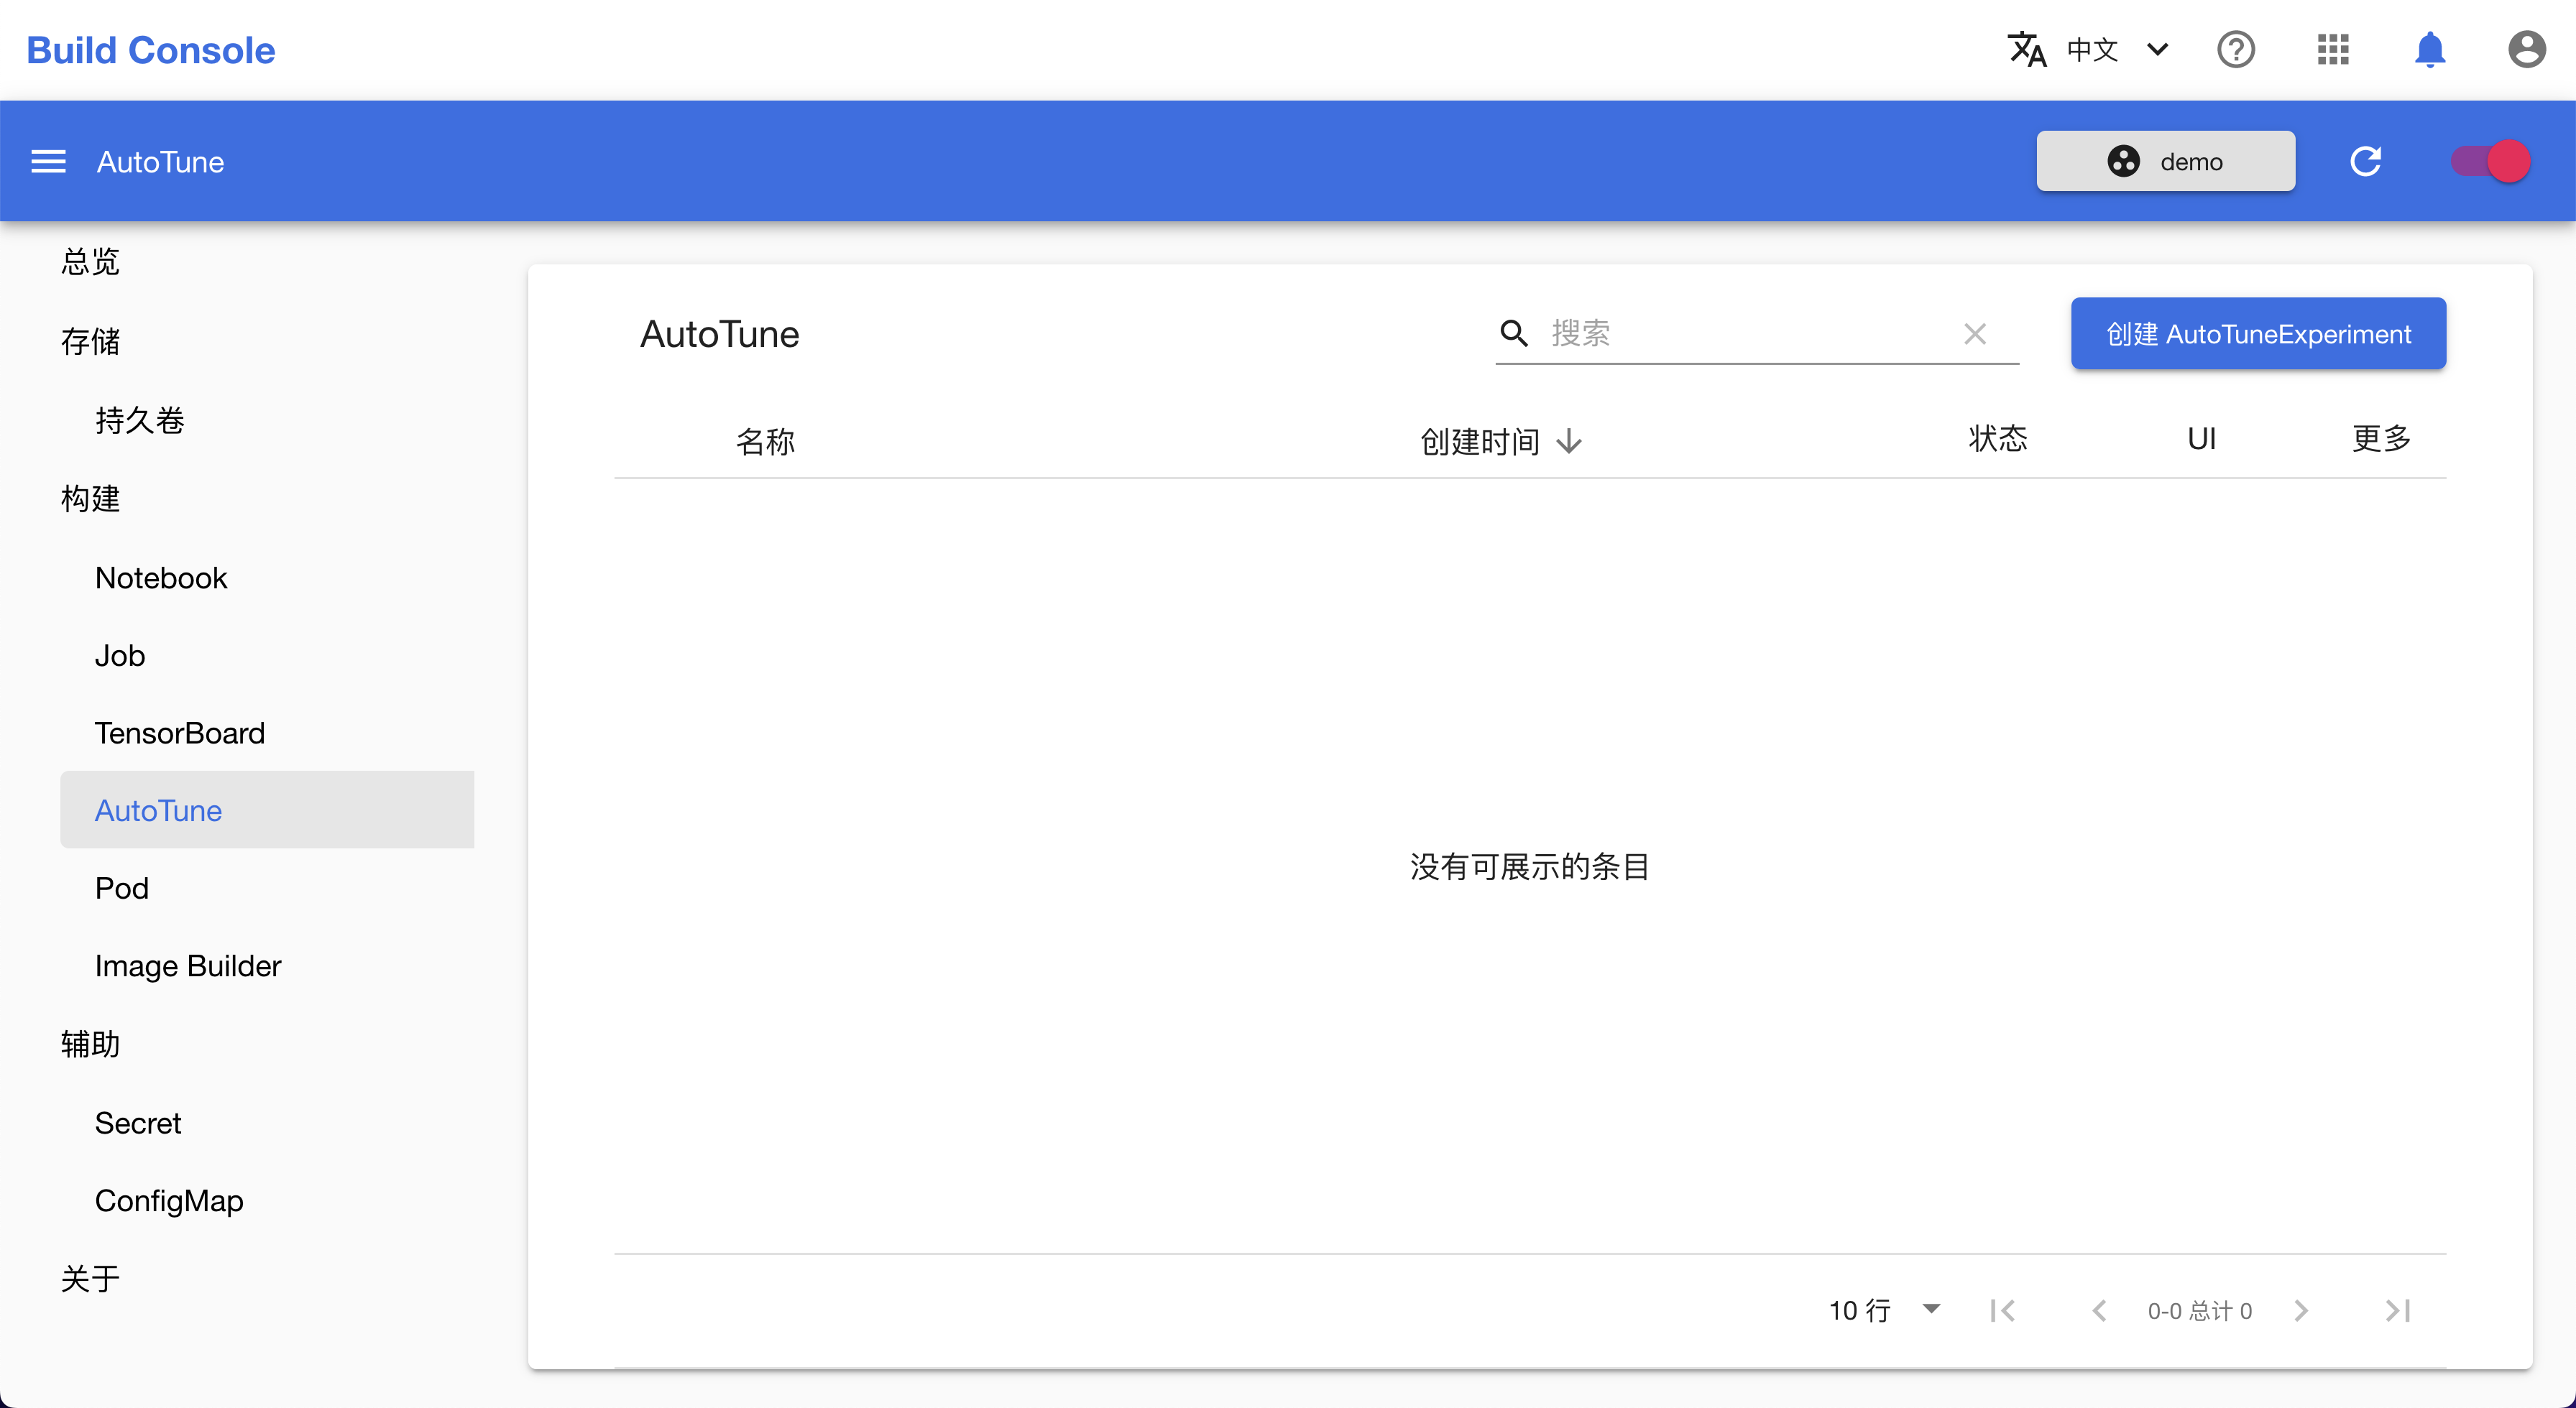The width and height of the screenshot is (2576, 1408).
Task: Open Job in the sidebar
Action: coord(120,656)
